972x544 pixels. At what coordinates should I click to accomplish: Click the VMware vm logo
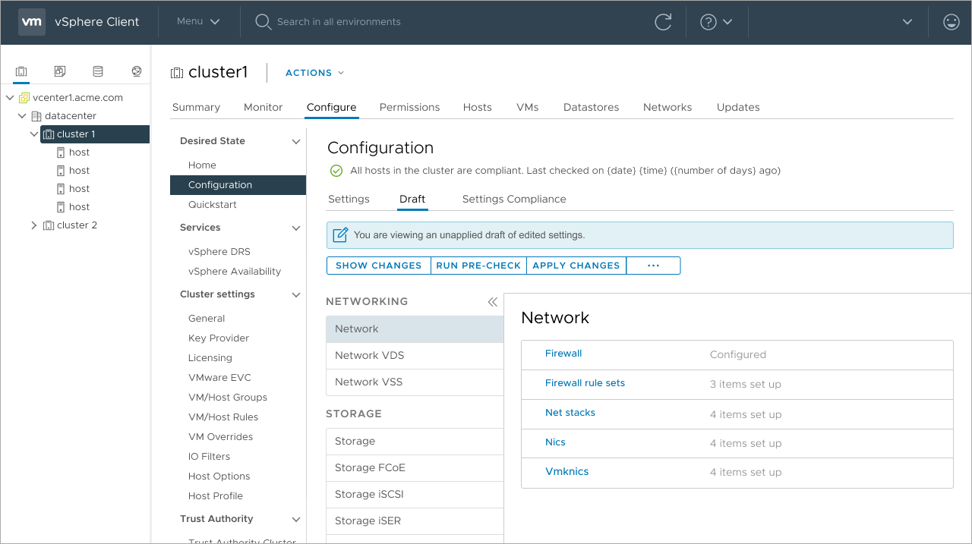coord(31,22)
